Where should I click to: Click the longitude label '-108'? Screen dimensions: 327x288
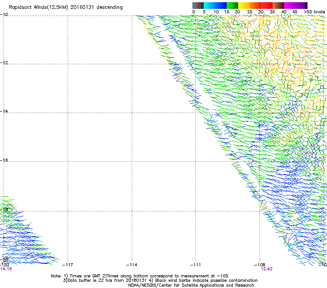(259, 265)
